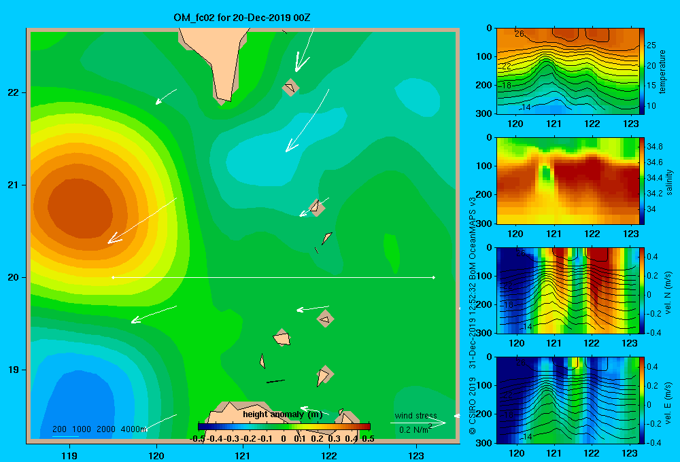Select the wind stress reference arrow
Image resolution: width=680 pixels, height=462 pixels.
pos(418,423)
